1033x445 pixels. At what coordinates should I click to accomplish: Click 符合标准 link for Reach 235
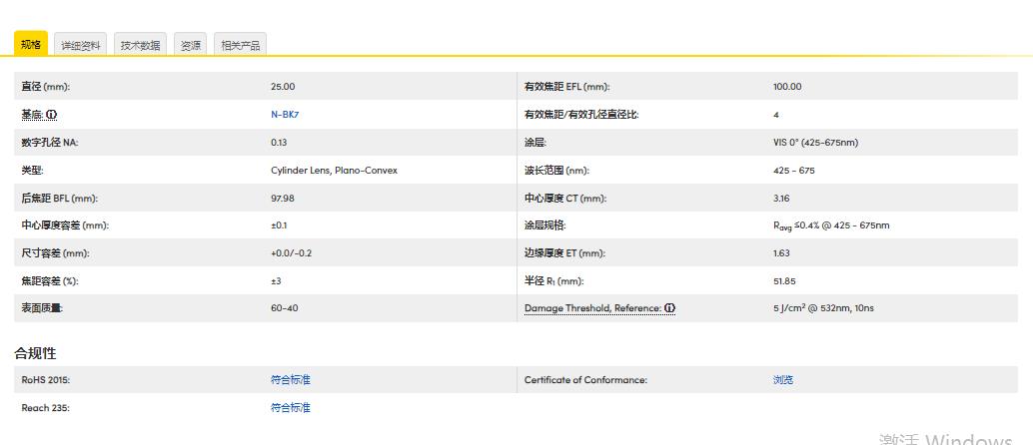[291, 408]
